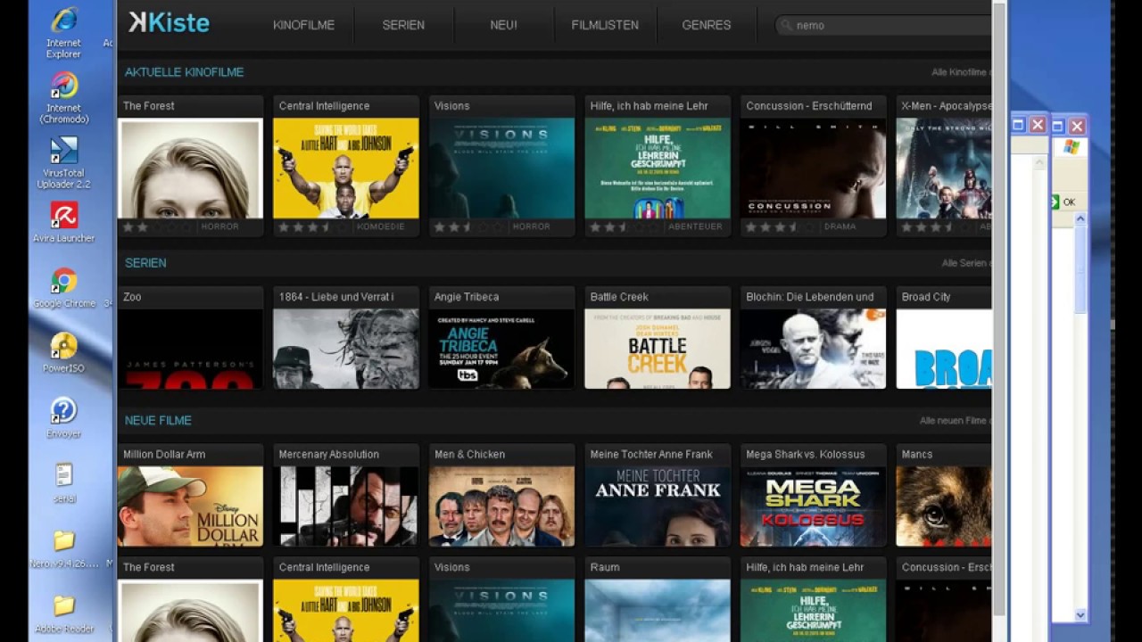1142x642 pixels.
Task: Click the '1864 - Liebe und Verrat i' title
Action: (x=336, y=297)
